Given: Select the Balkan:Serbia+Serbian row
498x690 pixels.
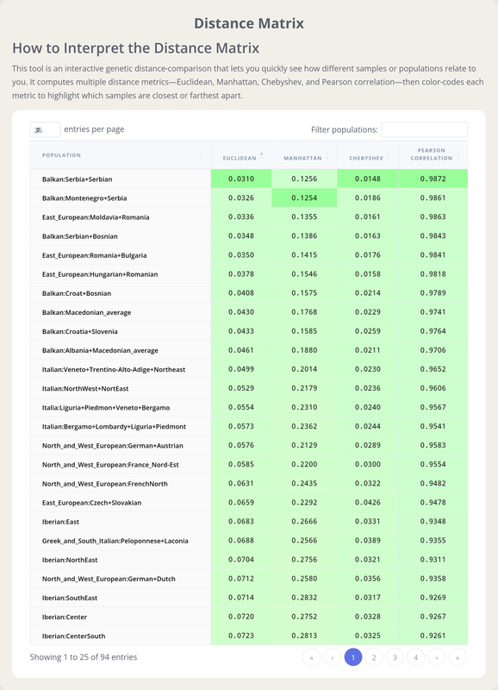Looking at the screenshot, I should (x=249, y=179).
